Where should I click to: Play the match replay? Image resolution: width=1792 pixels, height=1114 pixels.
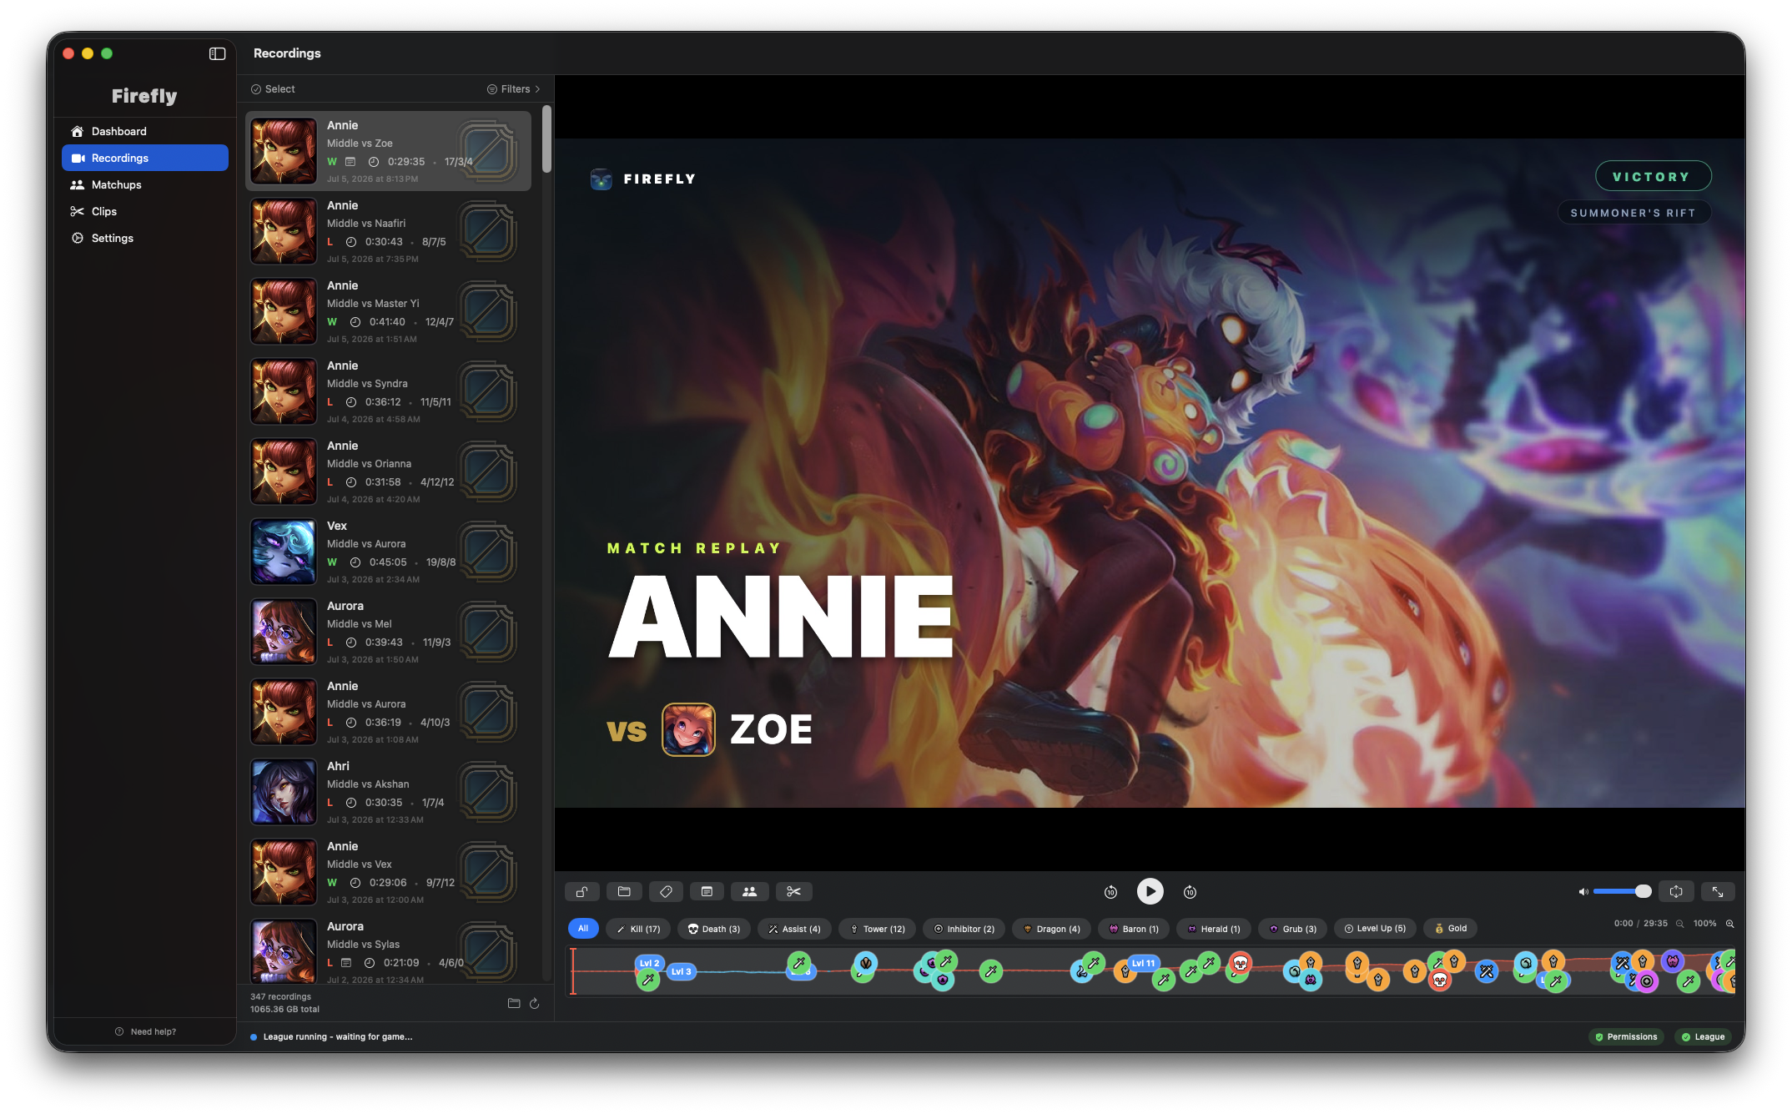coord(1150,891)
